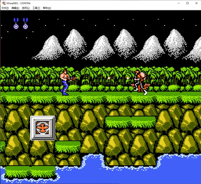Click the bullet closest to the enemy
Screen dimensions: 201x184
click(x=128, y=78)
